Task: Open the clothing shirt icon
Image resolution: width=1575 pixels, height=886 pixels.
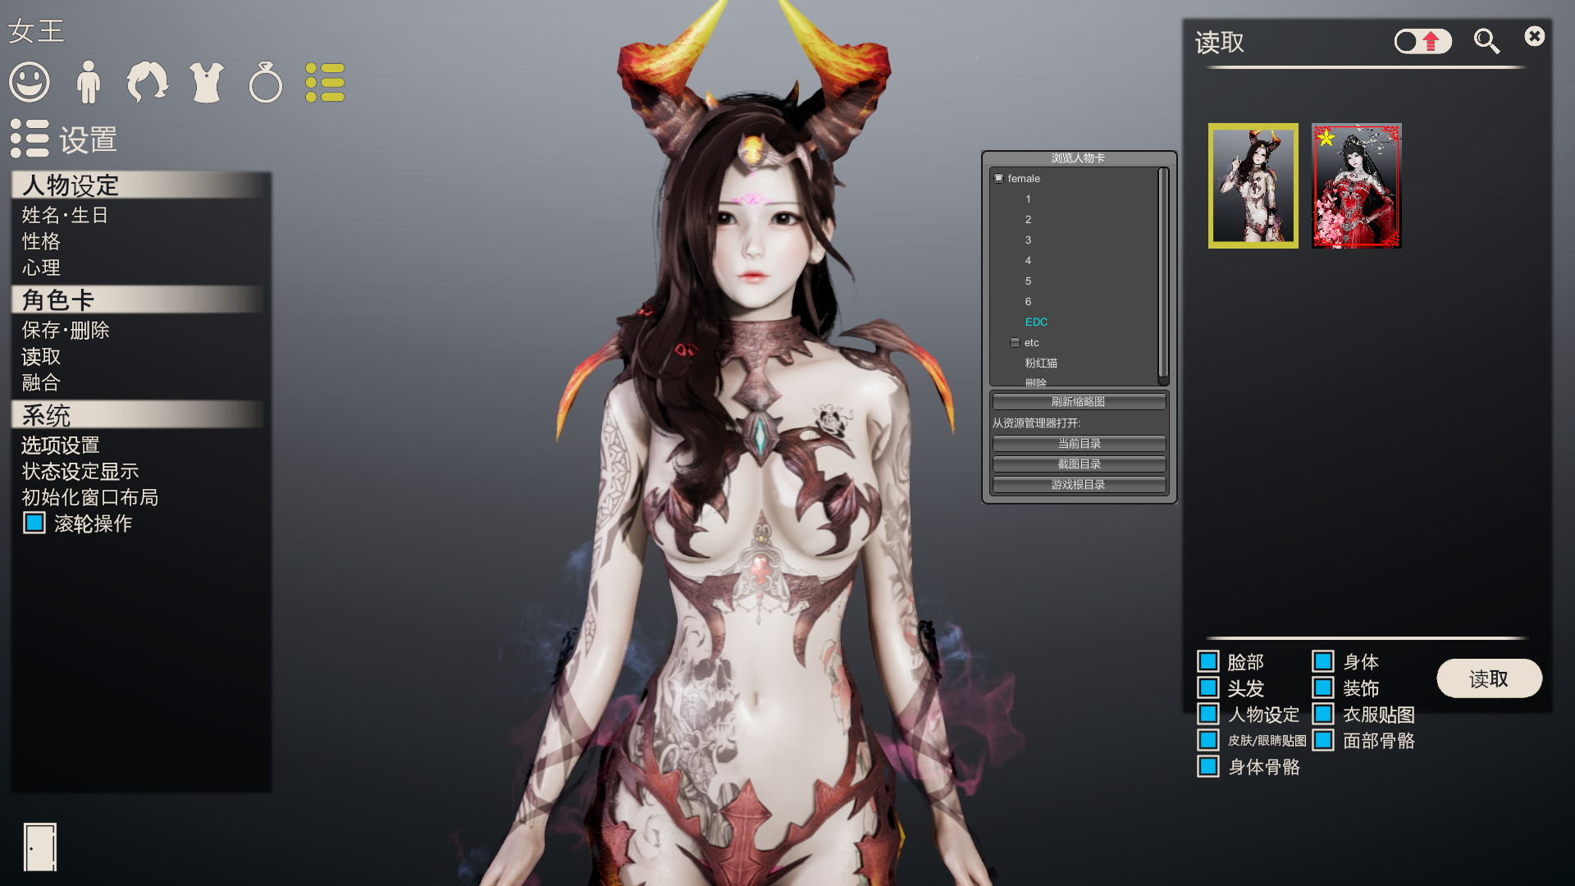Action: (x=207, y=82)
